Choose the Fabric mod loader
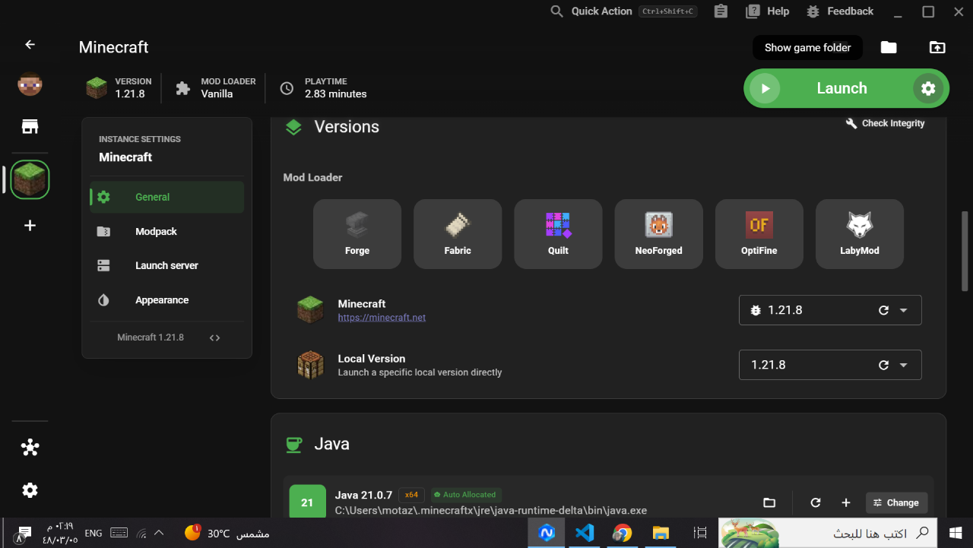Viewport: 973px width, 548px height. [x=458, y=234]
